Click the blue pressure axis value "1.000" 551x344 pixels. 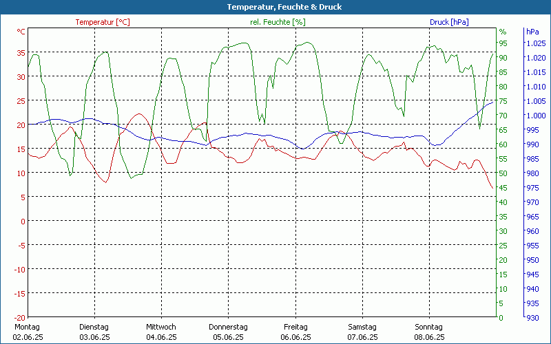(x=536, y=116)
